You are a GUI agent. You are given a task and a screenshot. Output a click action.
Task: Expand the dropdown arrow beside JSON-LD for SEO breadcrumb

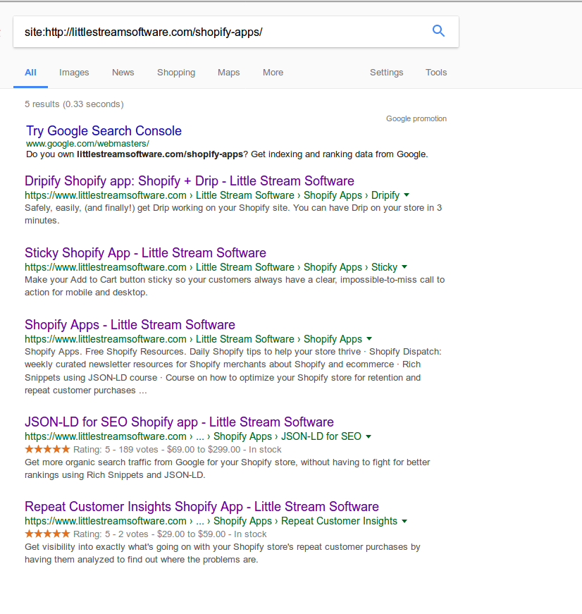[369, 436]
